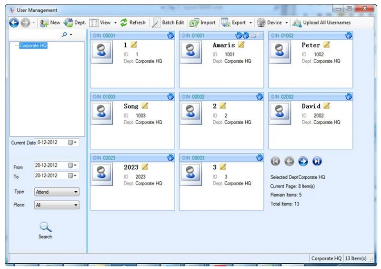Edit user 2 with pencil icon

pyautogui.click(x=223, y=106)
